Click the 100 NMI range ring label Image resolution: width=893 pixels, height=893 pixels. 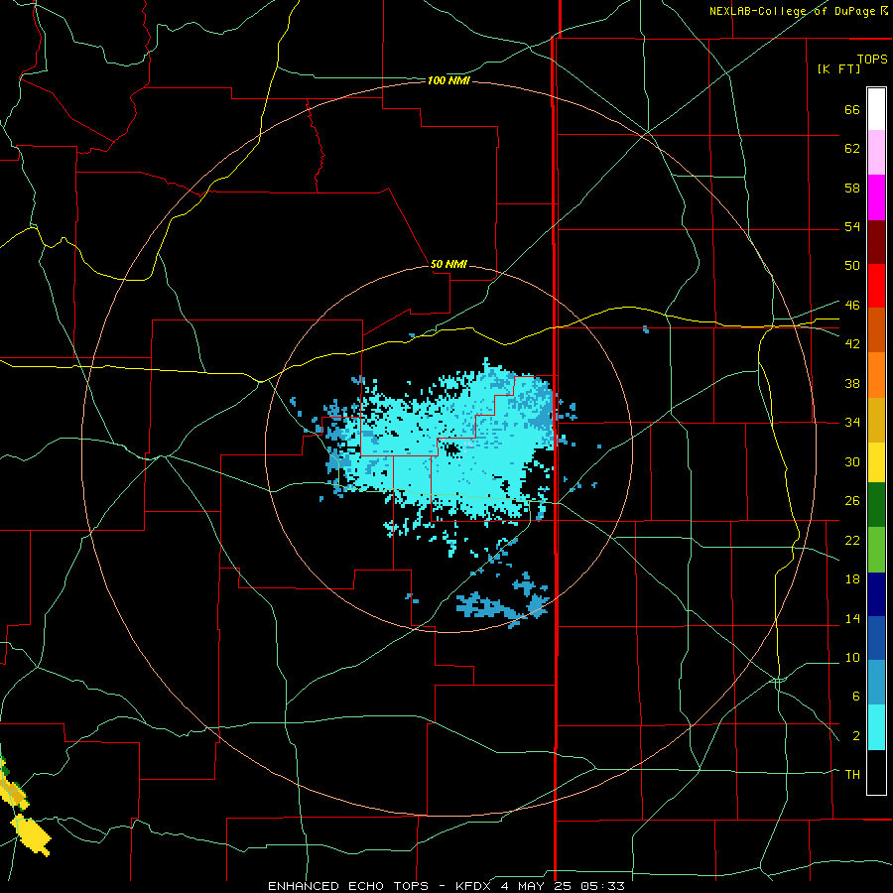[448, 81]
